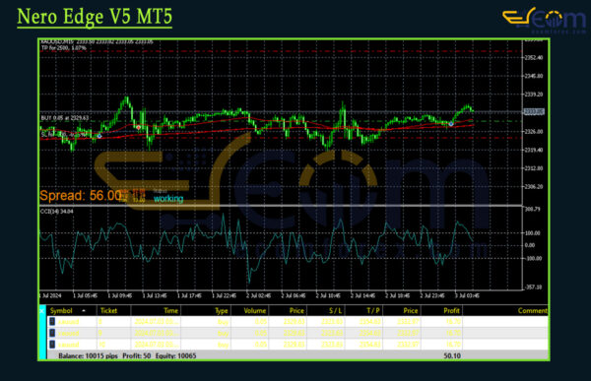Click the position icon in the ticket 10 row
The image size is (591, 381).
pyautogui.click(x=52, y=345)
